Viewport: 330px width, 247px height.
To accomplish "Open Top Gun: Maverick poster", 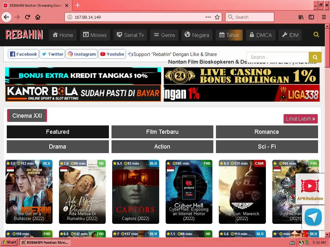I will click(x=242, y=192).
